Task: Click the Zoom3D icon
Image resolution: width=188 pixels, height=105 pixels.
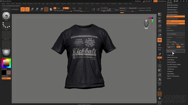Action: click(x=159, y=75)
